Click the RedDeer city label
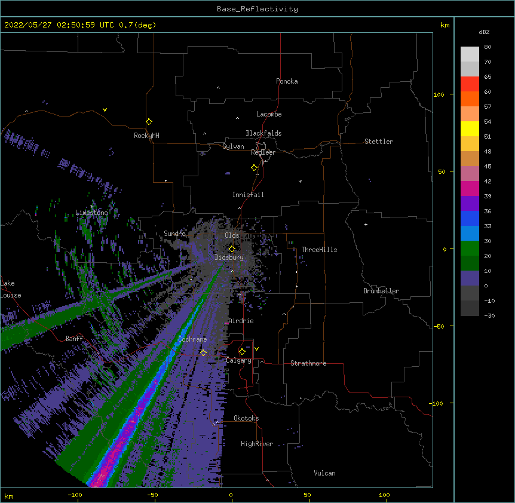Image resolution: width=515 pixels, height=503 pixels. [x=263, y=152]
